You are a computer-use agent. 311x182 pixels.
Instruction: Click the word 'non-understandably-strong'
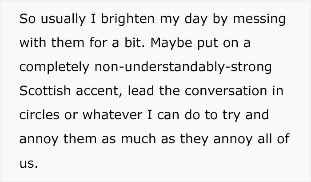point(183,67)
